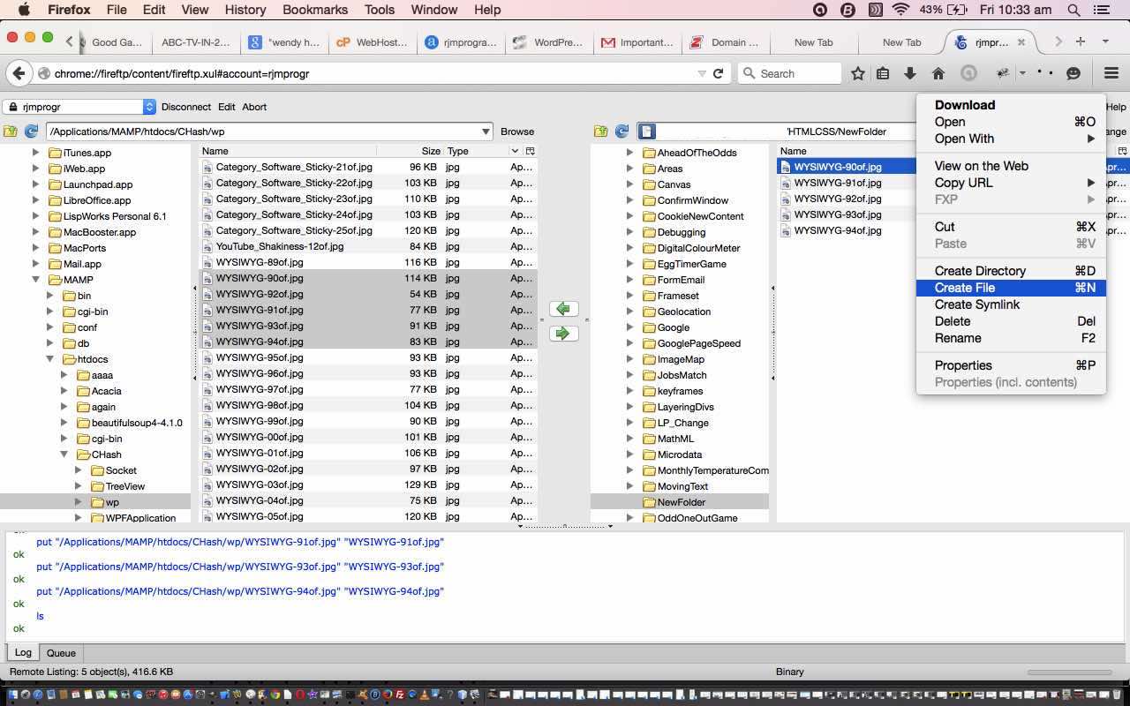Image resolution: width=1130 pixels, height=706 pixels.
Task: Bookmark this page with the star icon
Action: click(857, 74)
